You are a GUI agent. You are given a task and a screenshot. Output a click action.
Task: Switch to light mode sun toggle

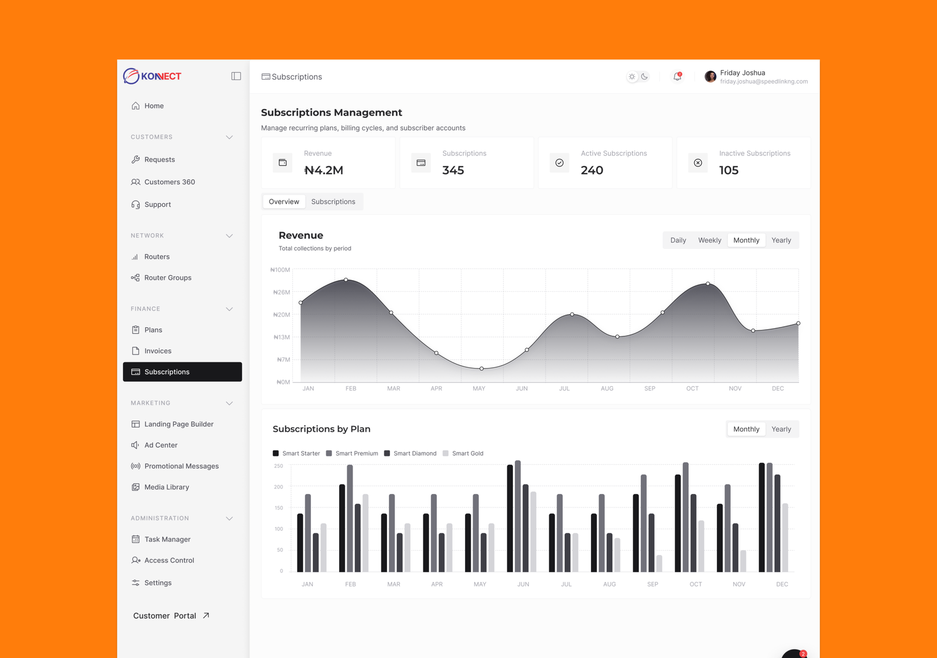coord(632,77)
